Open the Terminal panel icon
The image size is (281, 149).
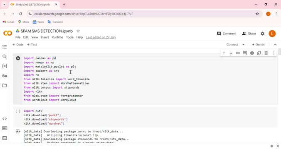click(5, 138)
